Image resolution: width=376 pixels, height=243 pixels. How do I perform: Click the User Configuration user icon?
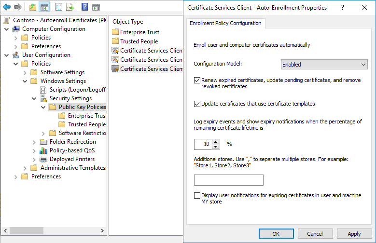point(16,55)
